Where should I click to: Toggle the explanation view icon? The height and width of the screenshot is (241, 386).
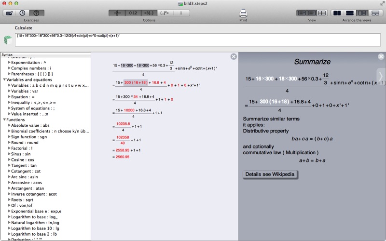312,13
